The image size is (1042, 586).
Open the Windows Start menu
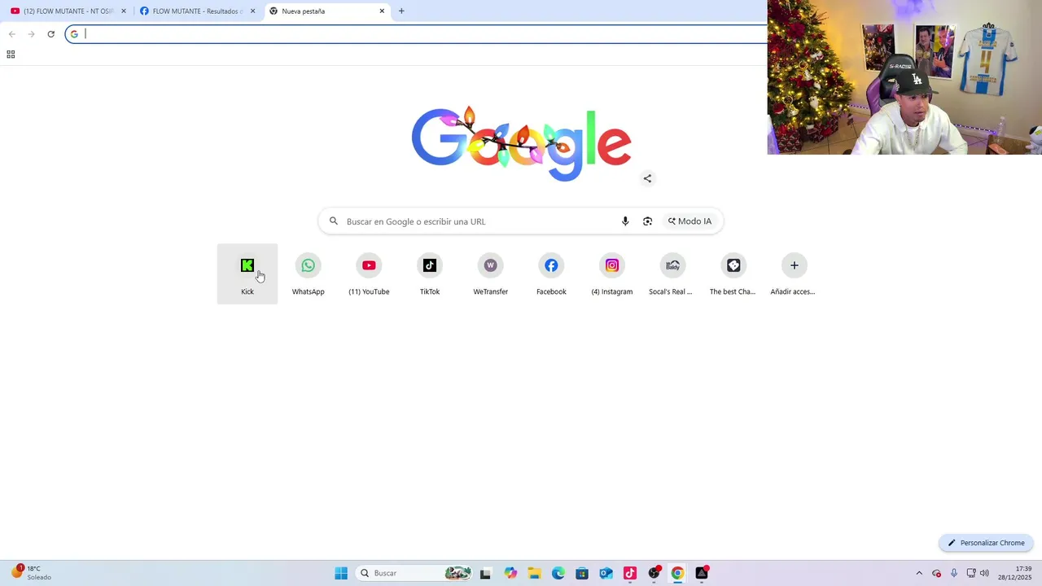341,573
